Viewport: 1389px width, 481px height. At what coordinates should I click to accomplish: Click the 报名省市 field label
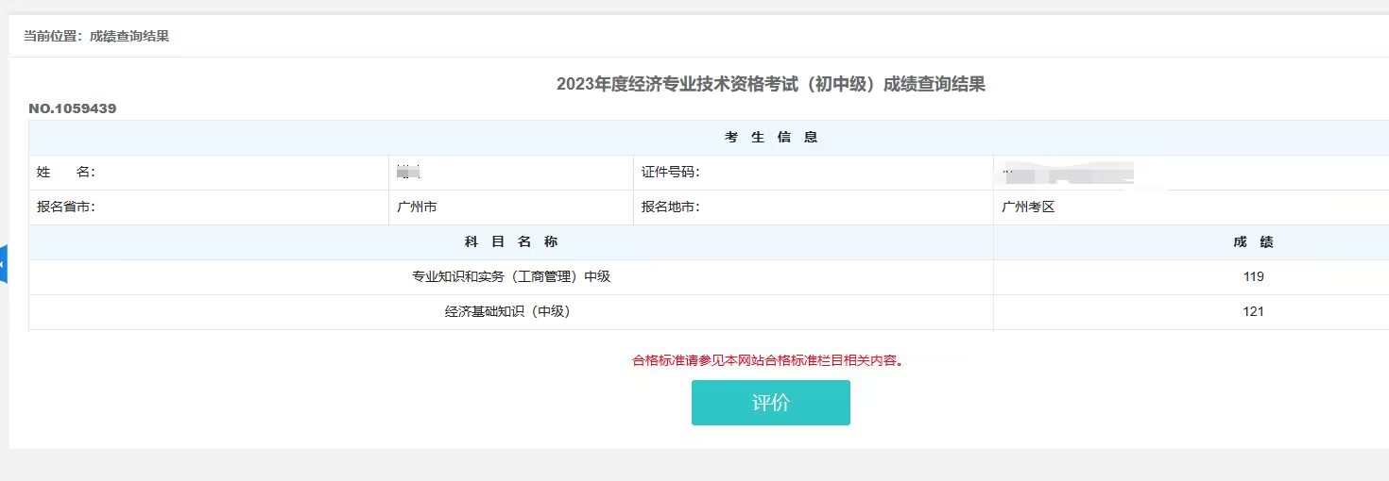click(66, 207)
